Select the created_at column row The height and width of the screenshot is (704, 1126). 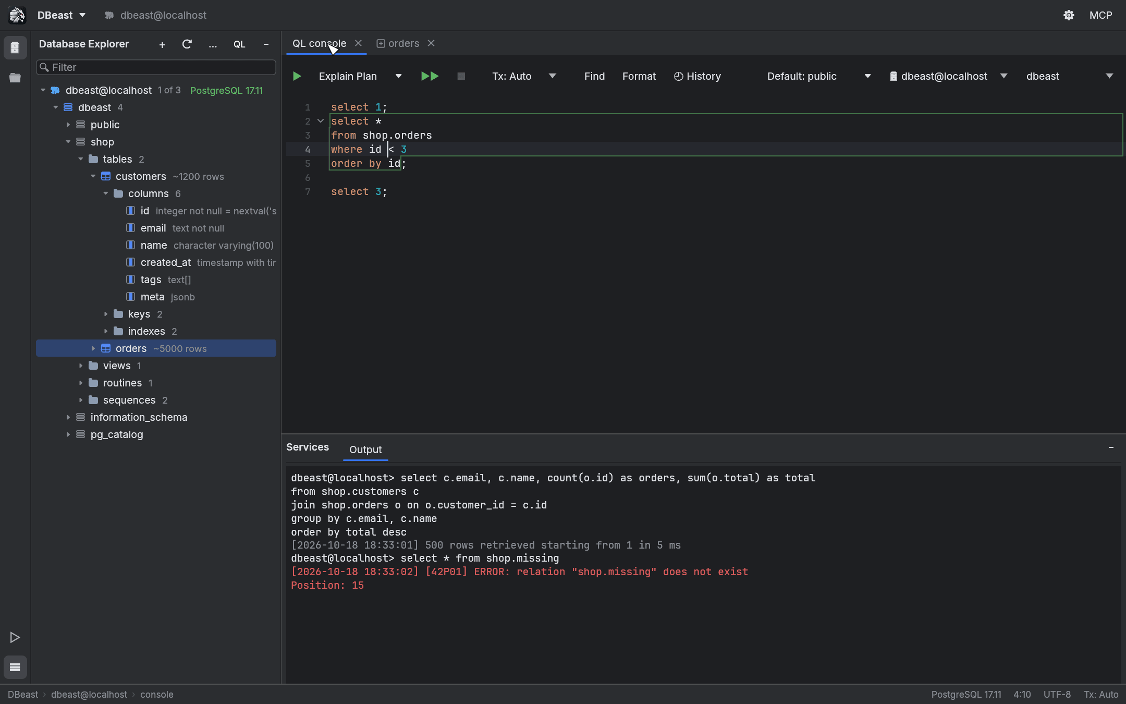coord(156,262)
